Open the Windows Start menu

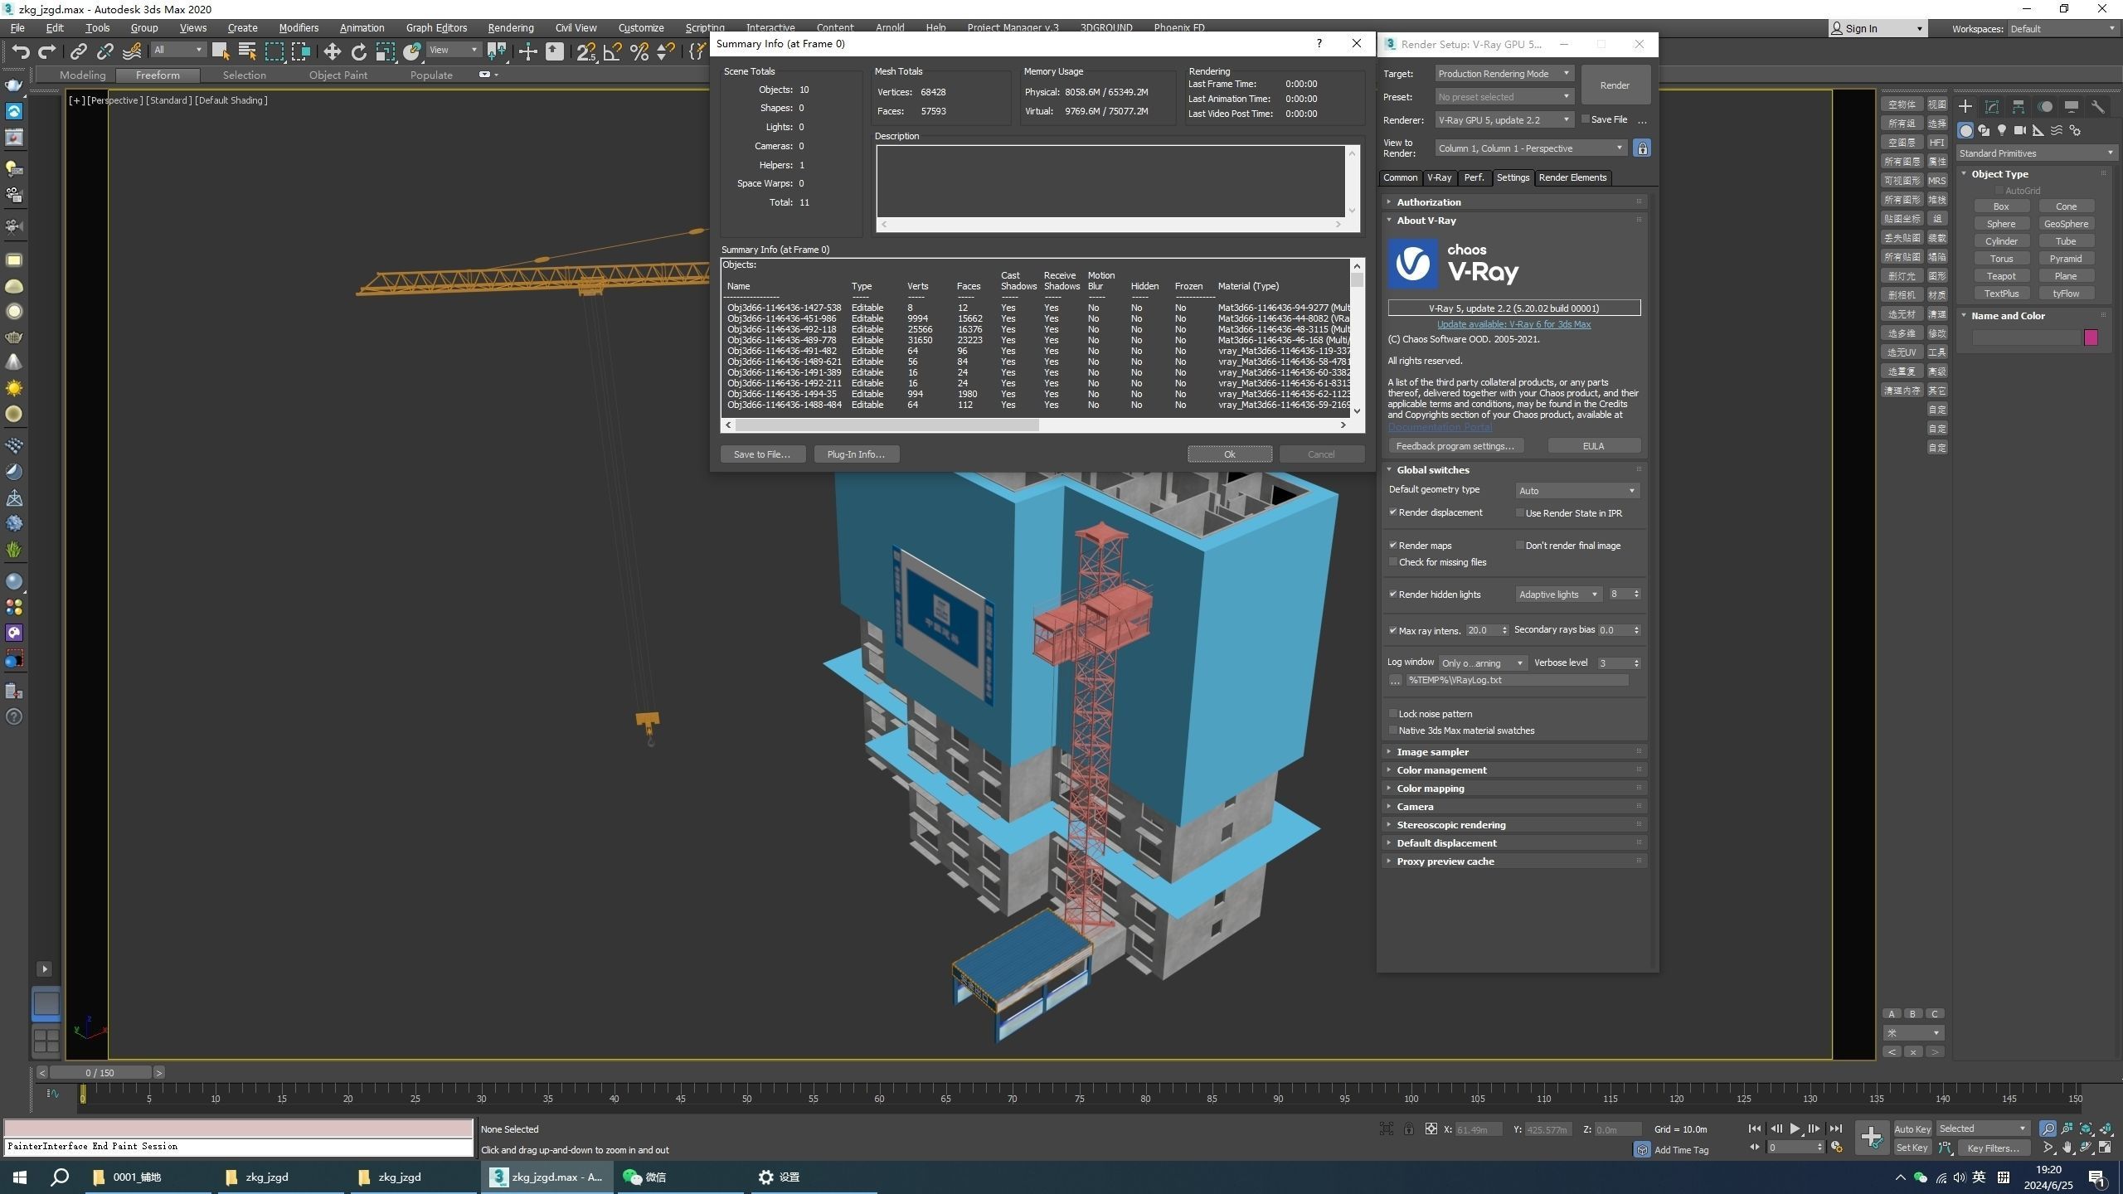[x=20, y=1177]
